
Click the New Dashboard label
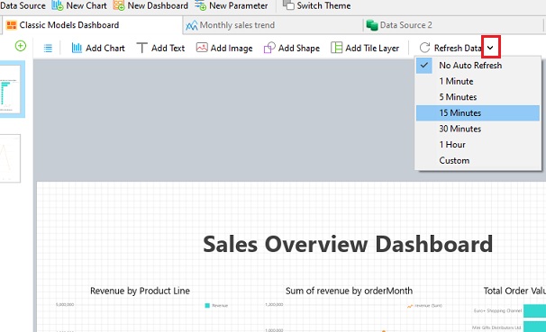tap(158, 6)
